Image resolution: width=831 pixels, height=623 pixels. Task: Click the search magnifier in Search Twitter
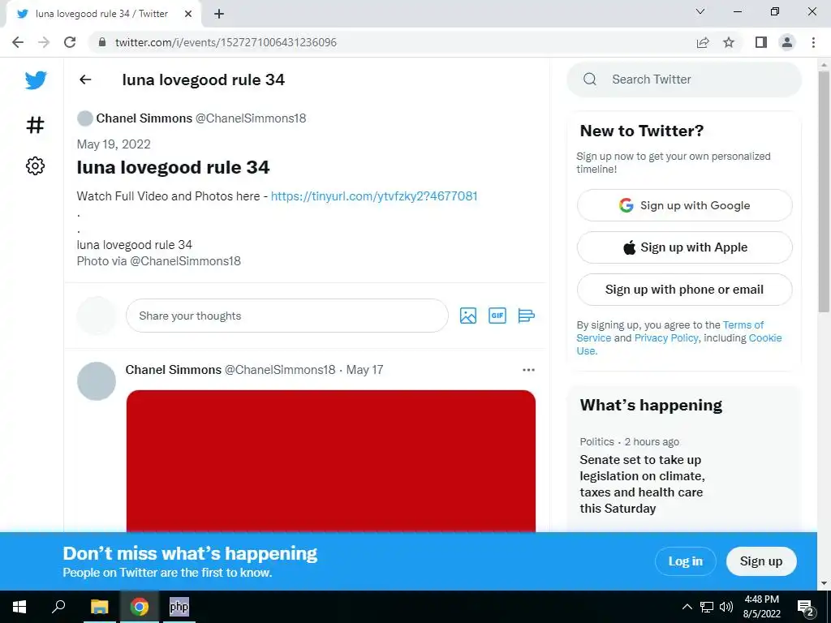(x=590, y=79)
